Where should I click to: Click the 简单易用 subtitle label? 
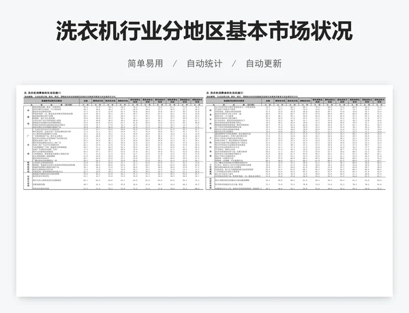coord(145,63)
